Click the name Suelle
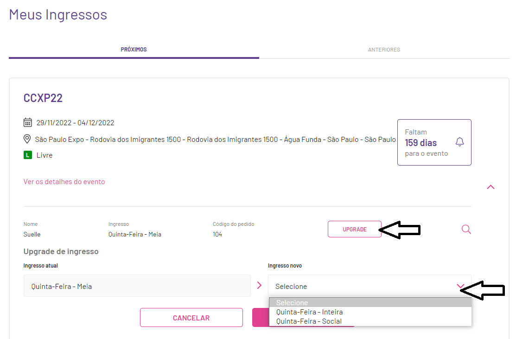This screenshot has height=339, width=516. pyautogui.click(x=32, y=234)
